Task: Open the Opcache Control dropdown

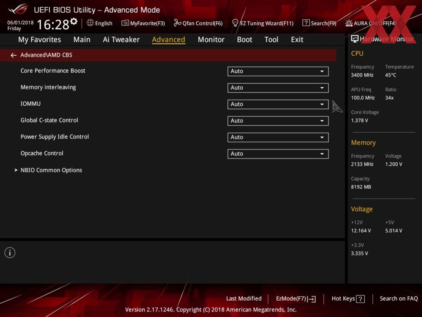Action: pyautogui.click(x=278, y=154)
